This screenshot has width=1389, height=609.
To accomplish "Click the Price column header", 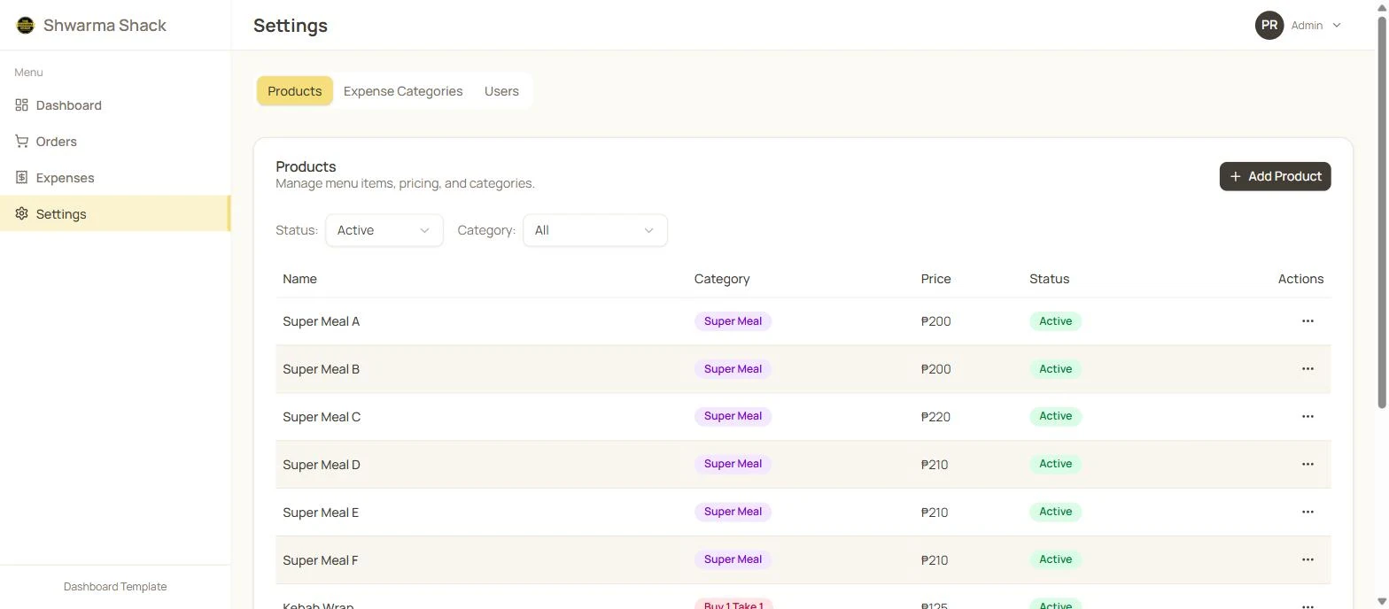I will pos(935,279).
